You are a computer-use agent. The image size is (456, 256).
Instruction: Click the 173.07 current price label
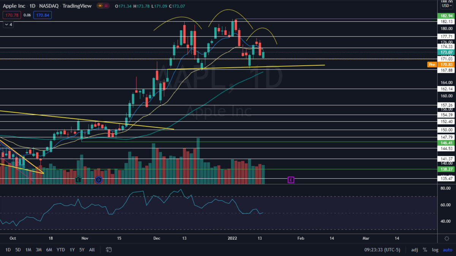coord(446,52)
